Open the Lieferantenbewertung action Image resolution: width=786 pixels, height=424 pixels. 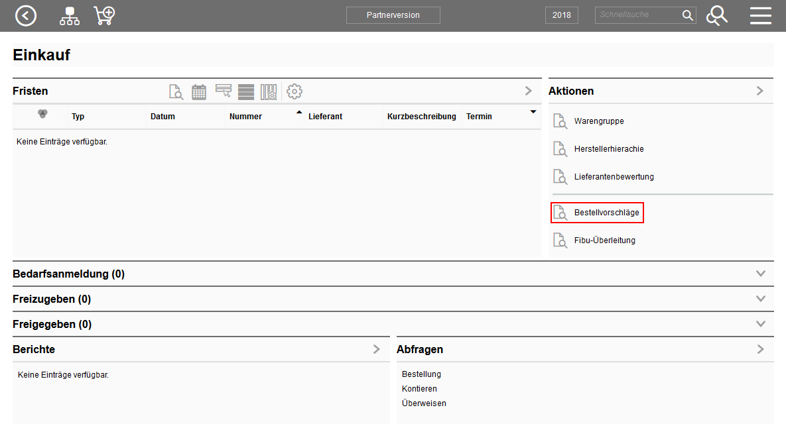click(614, 177)
